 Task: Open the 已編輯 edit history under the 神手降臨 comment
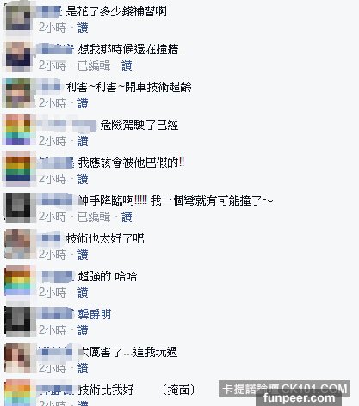pos(94,217)
